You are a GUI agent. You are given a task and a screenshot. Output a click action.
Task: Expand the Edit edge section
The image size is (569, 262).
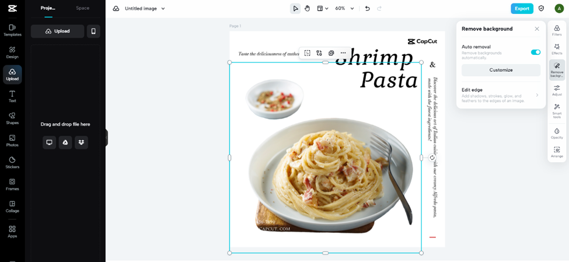coord(501,95)
